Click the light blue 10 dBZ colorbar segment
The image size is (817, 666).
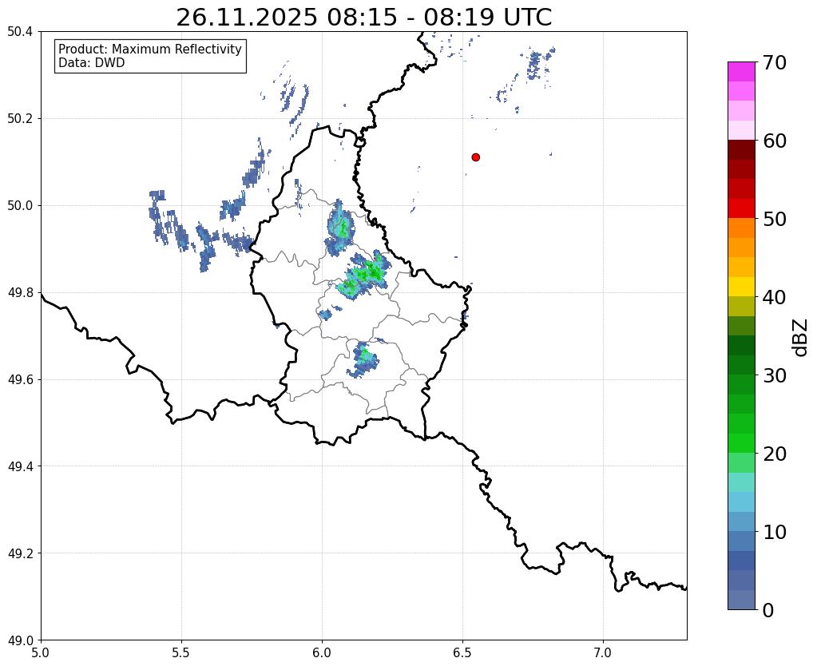[741, 521]
